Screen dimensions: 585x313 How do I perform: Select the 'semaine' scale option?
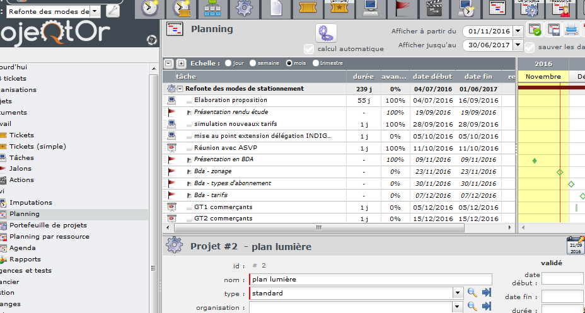(x=253, y=63)
